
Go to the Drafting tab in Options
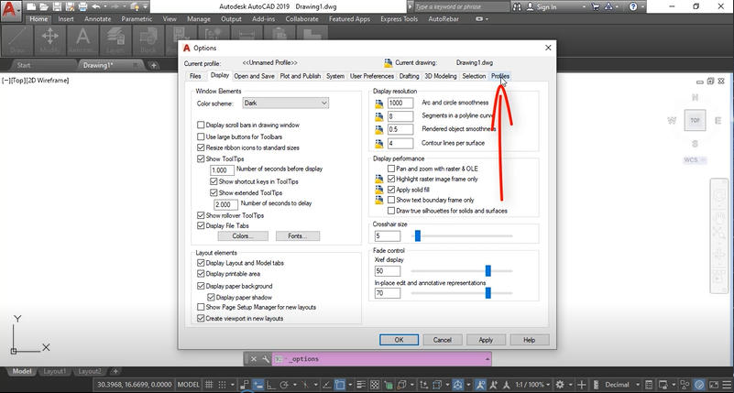pos(409,76)
